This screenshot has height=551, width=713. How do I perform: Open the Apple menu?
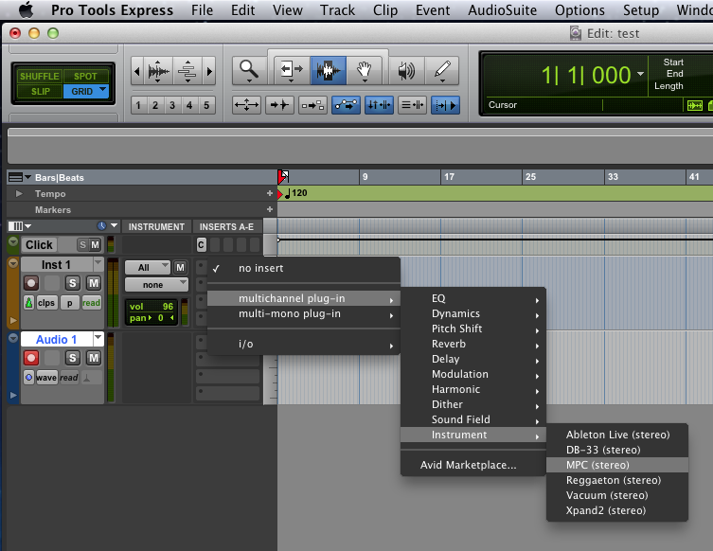pyautogui.click(x=25, y=10)
